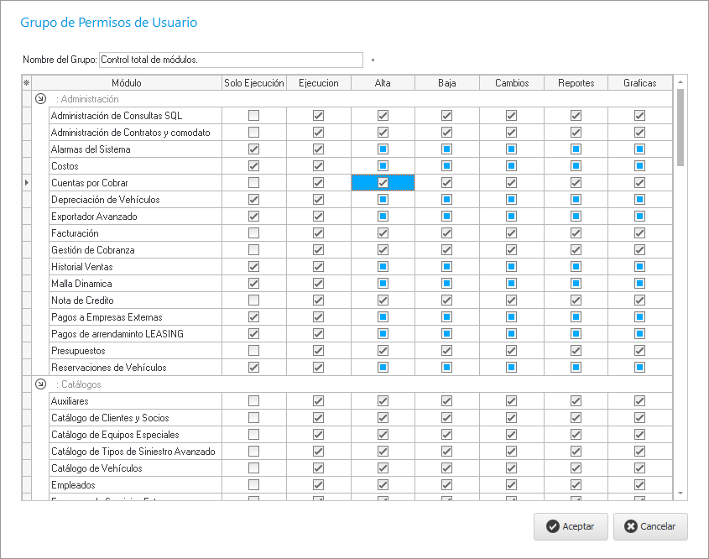Toggle Baja checkbox for Costos
709x559 pixels.
446,166
